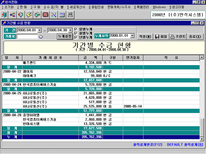The height and width of the screenshot is (154, 206).
Task: Select the amount 99,000 cell
Action: click(x=90, y=76)
